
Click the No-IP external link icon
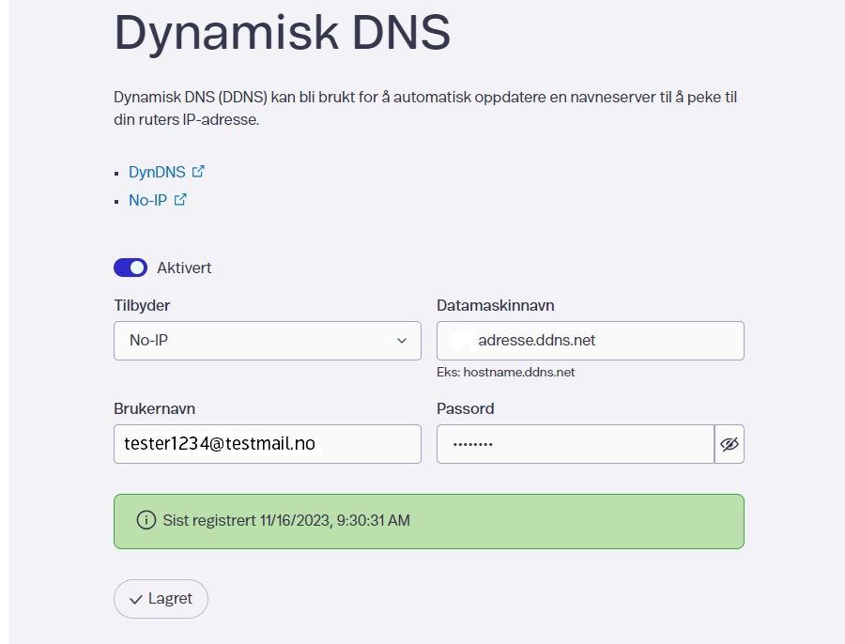179,199
